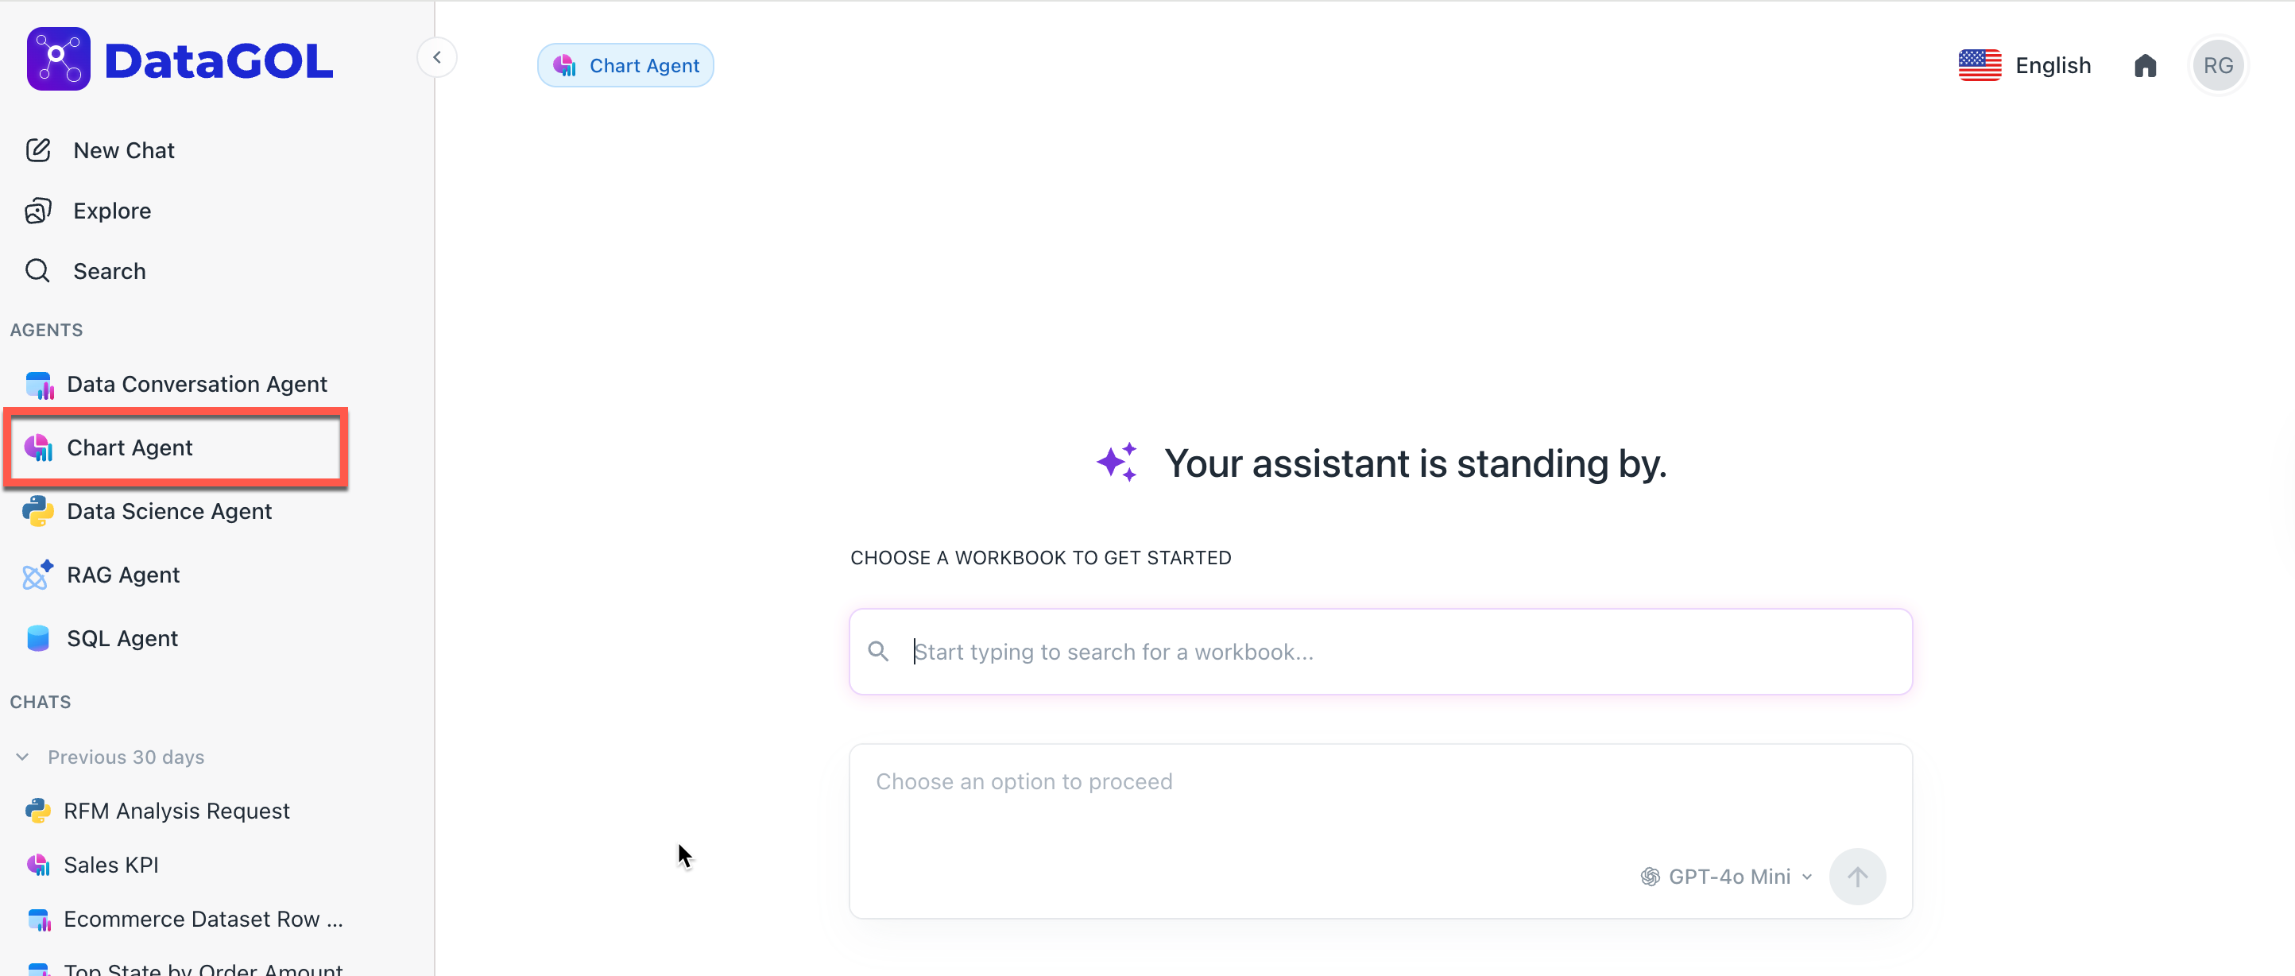Open the Sales KPI chat

click(110, 865)
